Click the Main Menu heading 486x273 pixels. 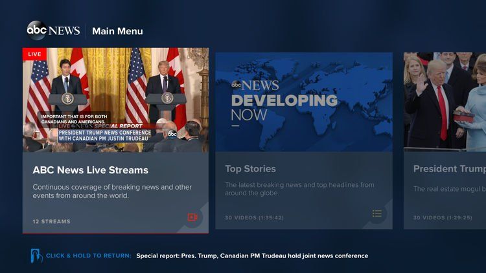click(x=117, y=31)
